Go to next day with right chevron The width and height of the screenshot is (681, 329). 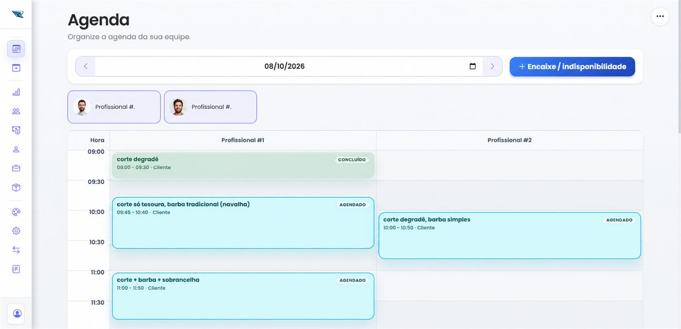click(x=492, y=66)
